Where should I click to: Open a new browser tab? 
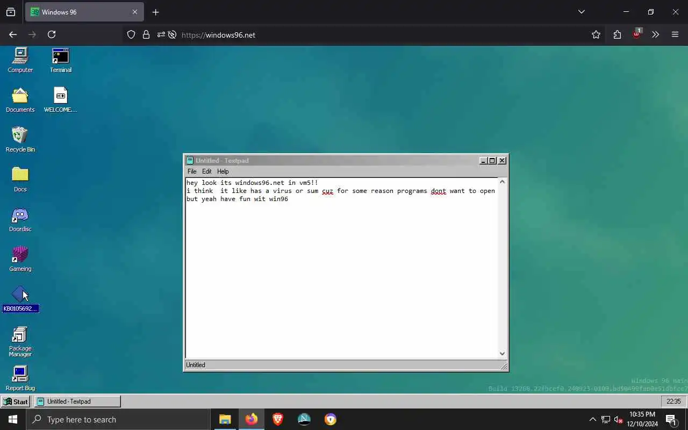tap(155, 12)
